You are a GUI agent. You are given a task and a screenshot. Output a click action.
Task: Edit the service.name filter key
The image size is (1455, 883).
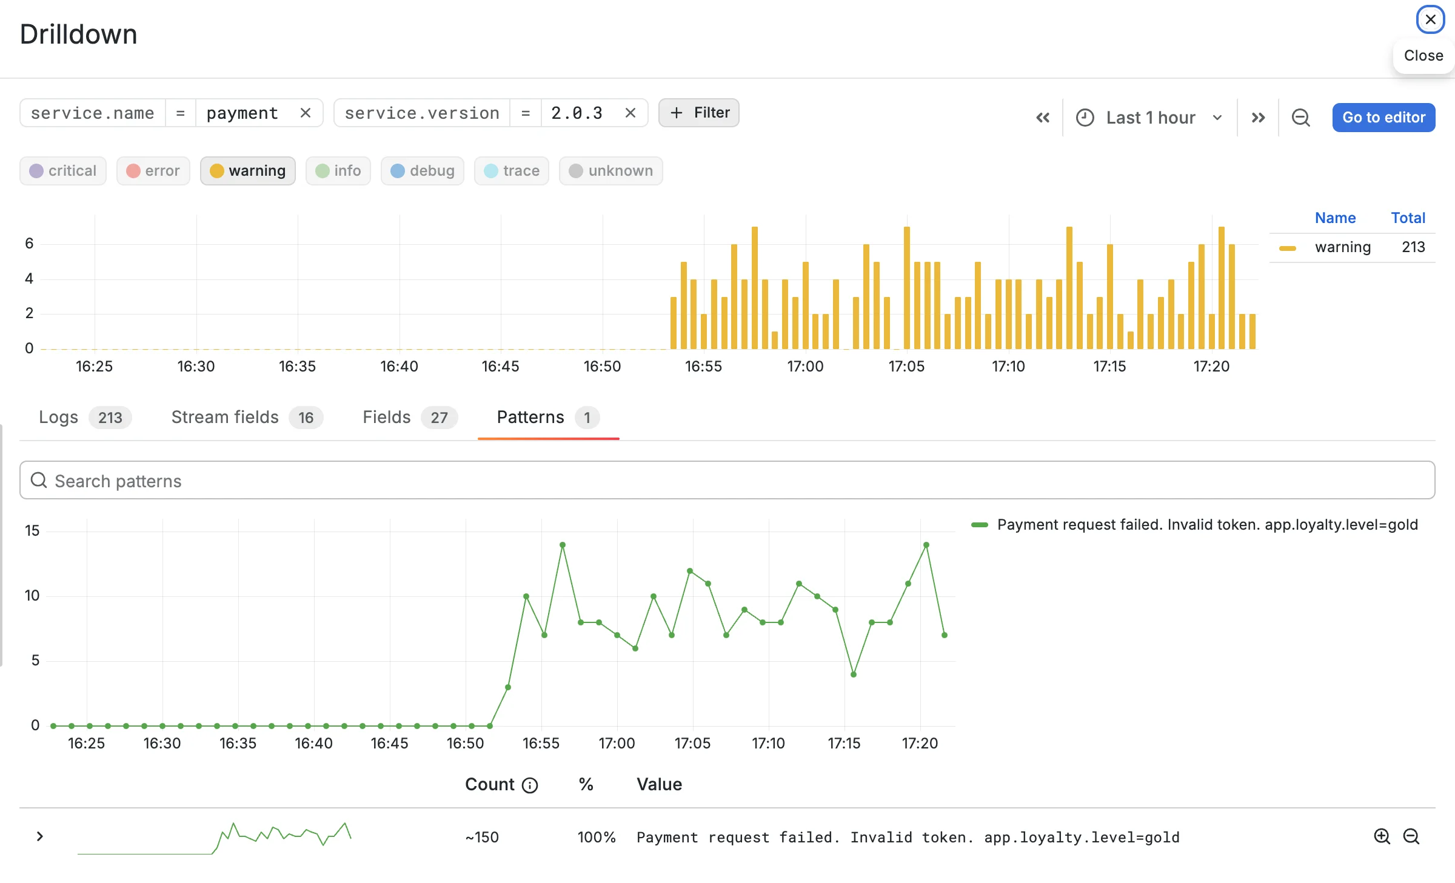[x=93, y=113]
